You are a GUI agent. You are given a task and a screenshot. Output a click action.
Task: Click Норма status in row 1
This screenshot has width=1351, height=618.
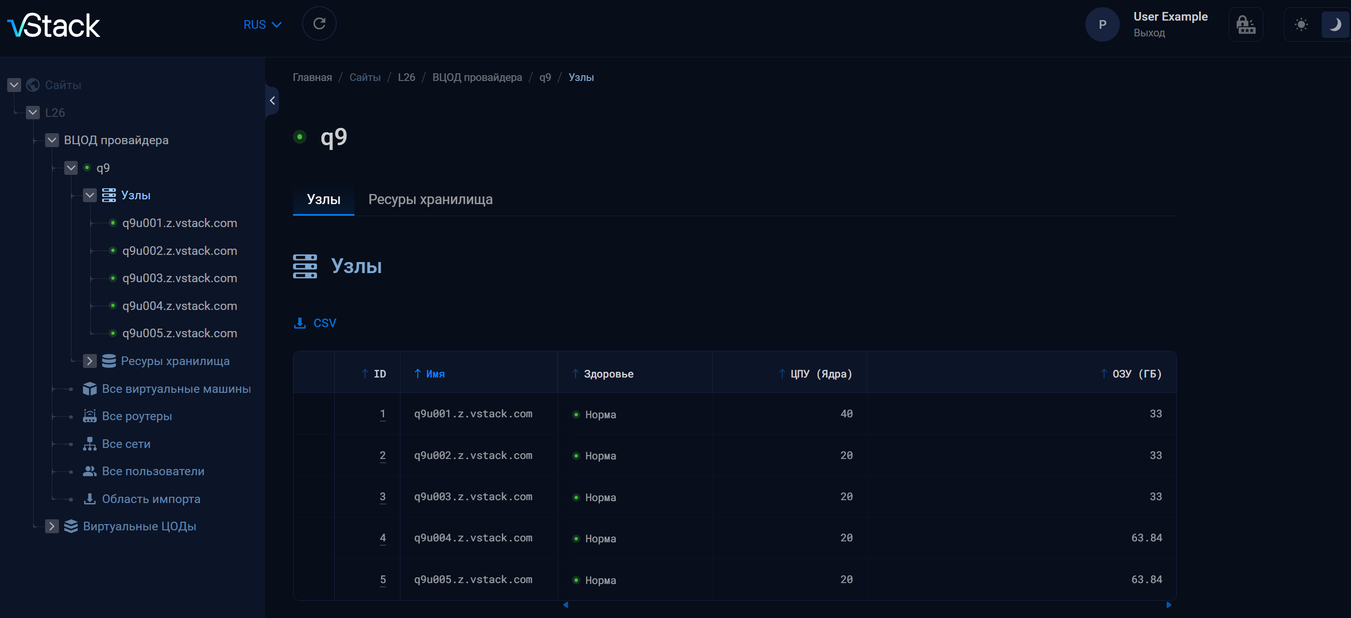pos(595,415)
